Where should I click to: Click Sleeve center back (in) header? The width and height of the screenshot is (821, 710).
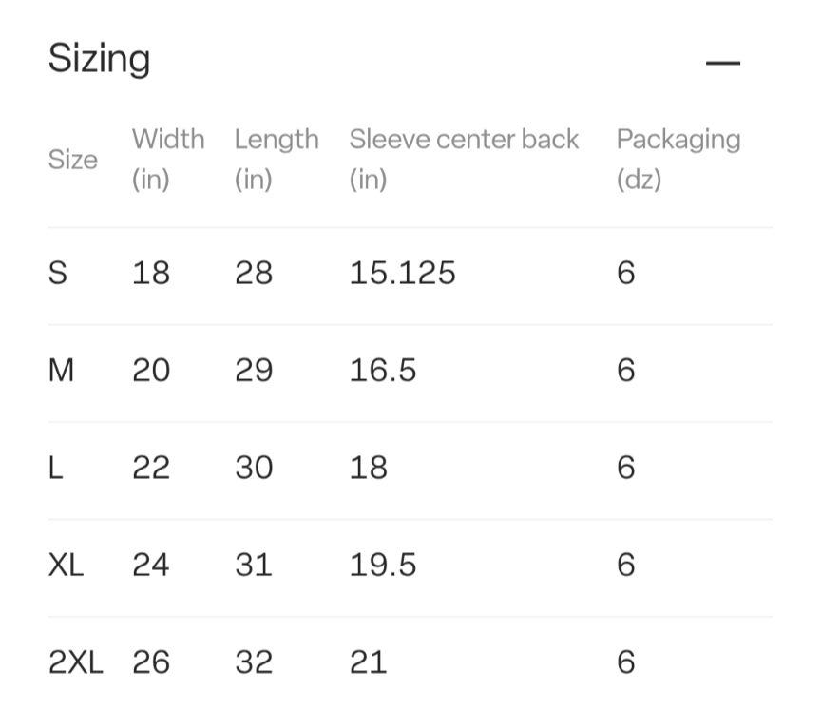tap(464, 159)
